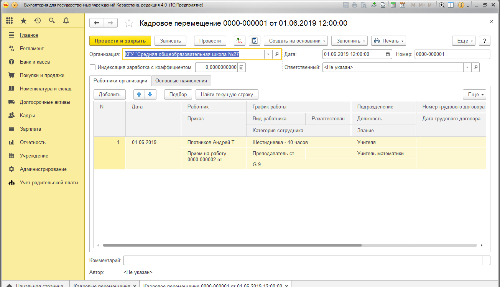Click the Записать button

170,41
